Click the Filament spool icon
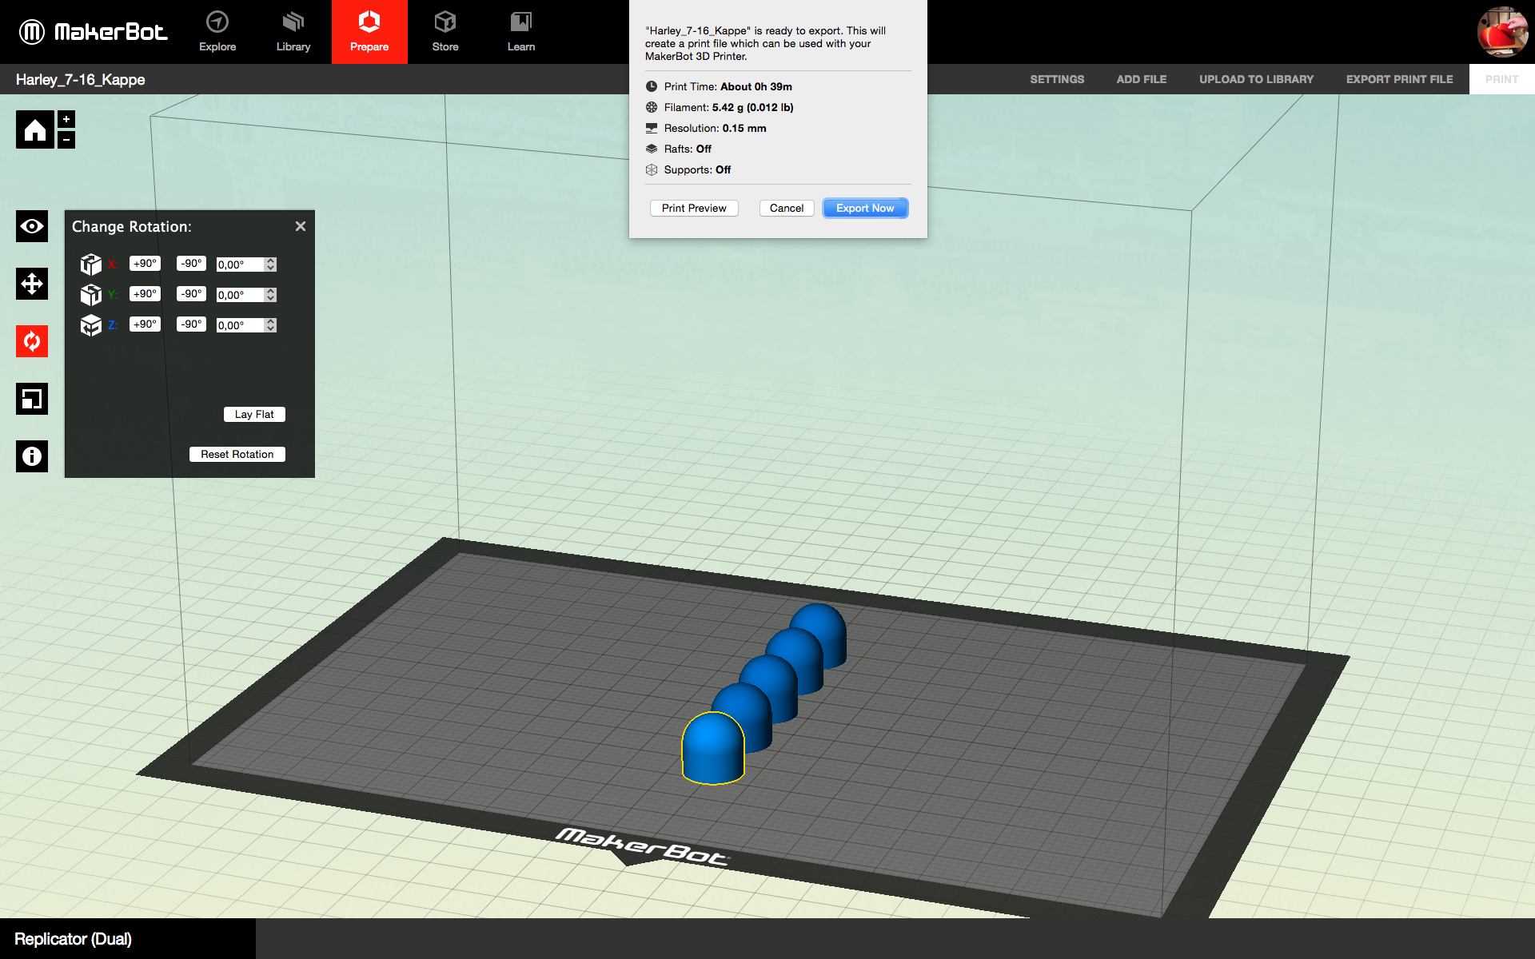This screenshot has height=959, width=1535. click(x=652, y=107)
